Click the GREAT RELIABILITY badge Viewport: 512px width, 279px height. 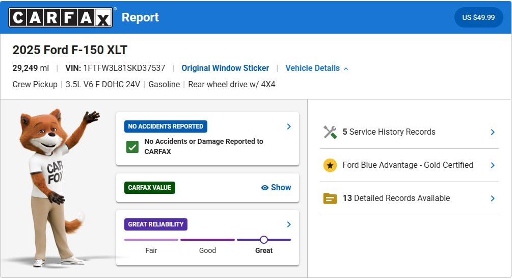pyautogui.click(x=156, y=224)
